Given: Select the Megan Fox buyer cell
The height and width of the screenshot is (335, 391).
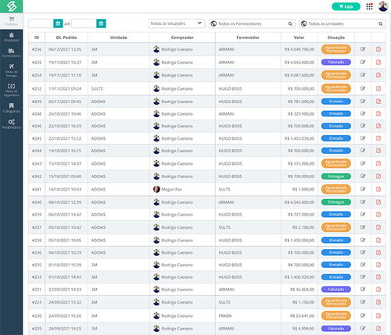Looking at the screenshot, I should (182, 189).
